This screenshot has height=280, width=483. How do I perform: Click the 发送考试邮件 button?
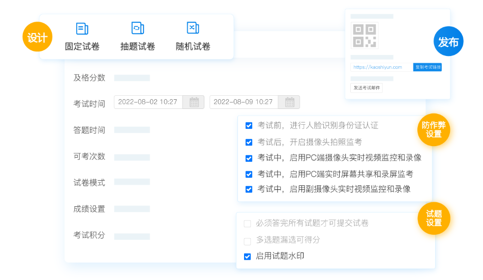(367, 88)
